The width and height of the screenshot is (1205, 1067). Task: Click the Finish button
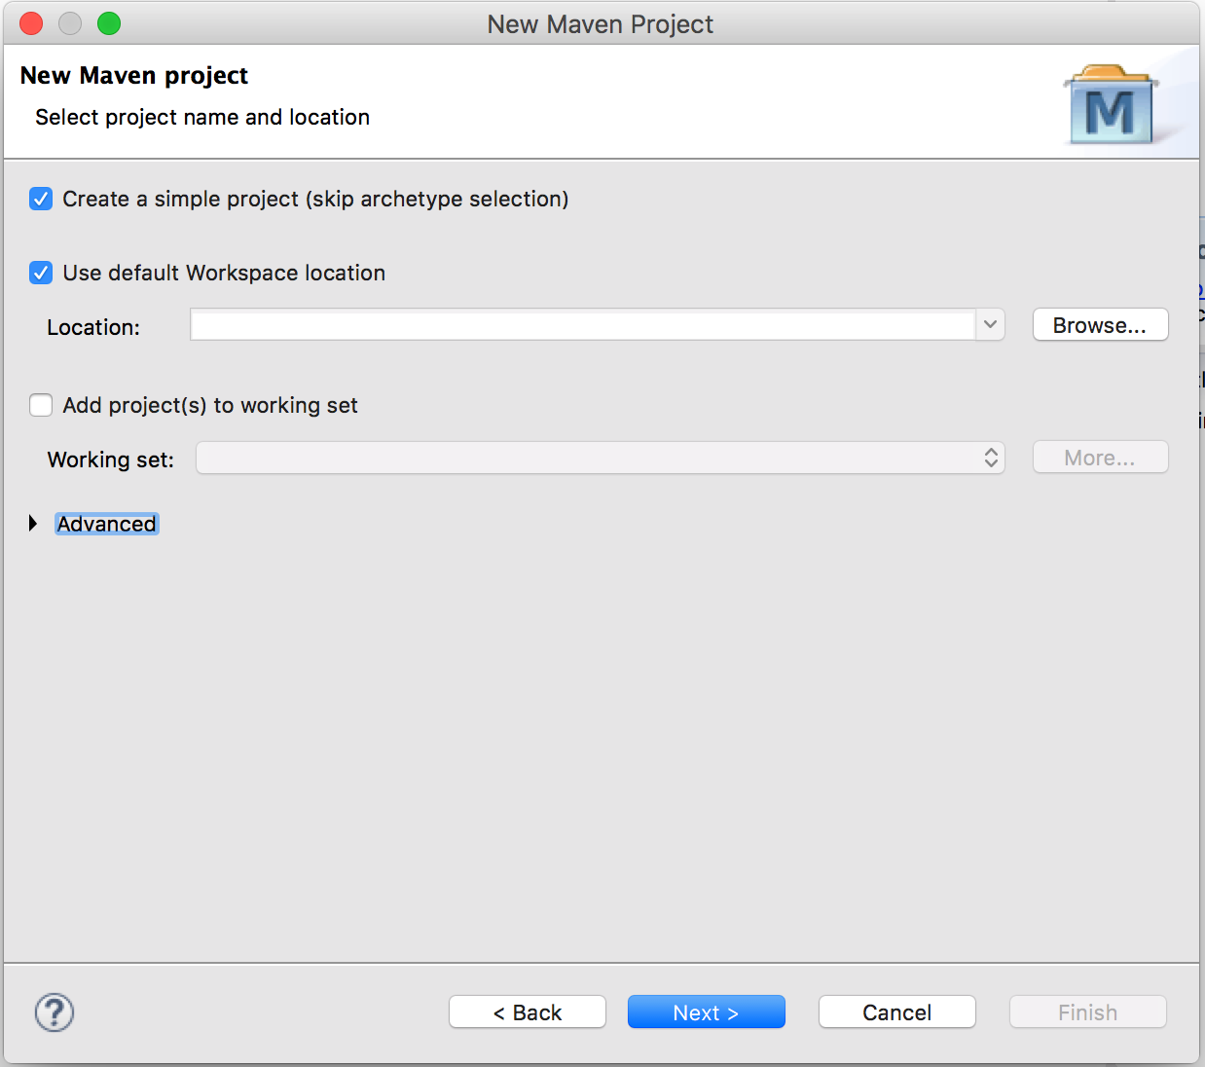click(x=1088, y=1012)
